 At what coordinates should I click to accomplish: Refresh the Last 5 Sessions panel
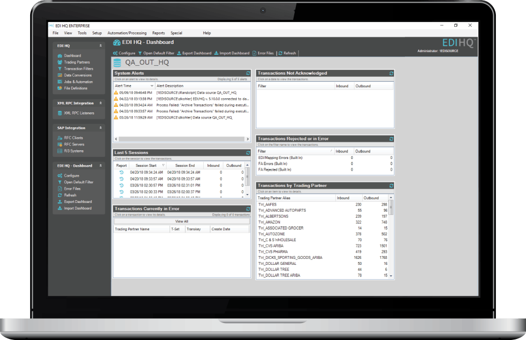(x=248, y=152)
